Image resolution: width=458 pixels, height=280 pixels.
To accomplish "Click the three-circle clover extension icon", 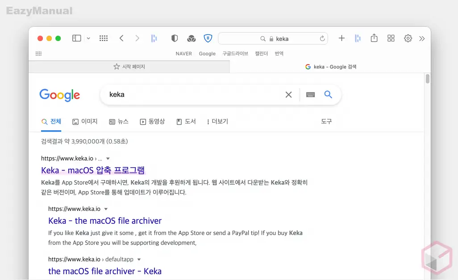I will [192, 38].
